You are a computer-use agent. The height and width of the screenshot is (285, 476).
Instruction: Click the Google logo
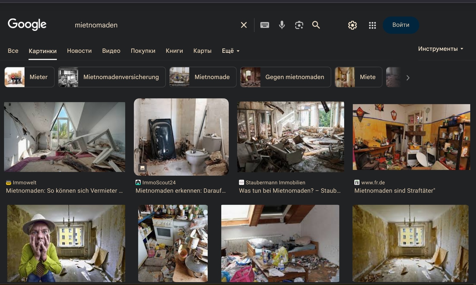[x=27, y=25]
